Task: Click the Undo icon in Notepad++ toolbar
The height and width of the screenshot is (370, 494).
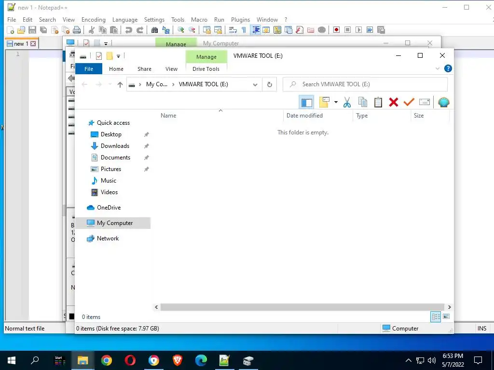Action: click(128, 30)
